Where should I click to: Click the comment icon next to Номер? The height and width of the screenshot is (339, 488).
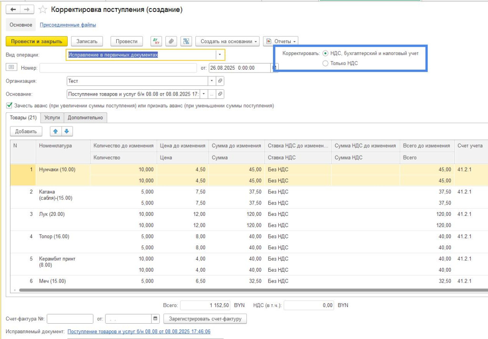(11, 67)
